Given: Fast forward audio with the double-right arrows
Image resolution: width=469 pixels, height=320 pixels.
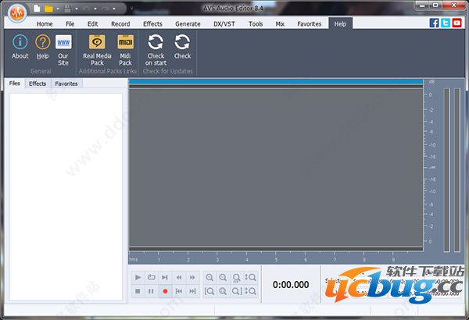Looking at the screenshot, I should pyautogui.click(x=192, y=277).
